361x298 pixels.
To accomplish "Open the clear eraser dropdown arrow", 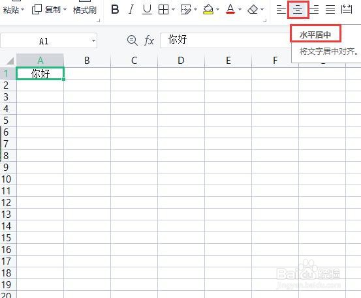I will point(262,9).
